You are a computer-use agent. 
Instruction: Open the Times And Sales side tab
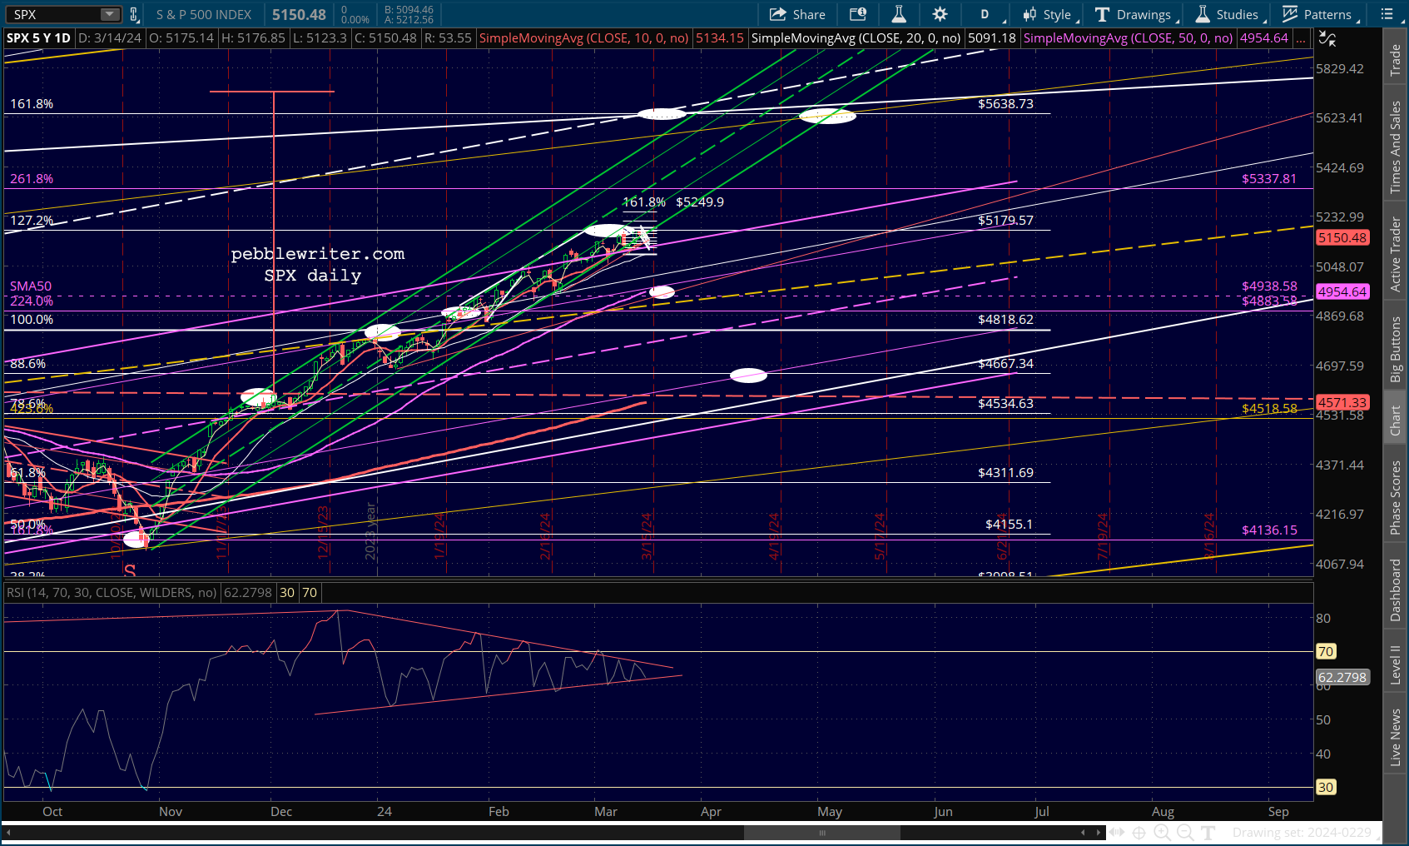pos(1396,147)
